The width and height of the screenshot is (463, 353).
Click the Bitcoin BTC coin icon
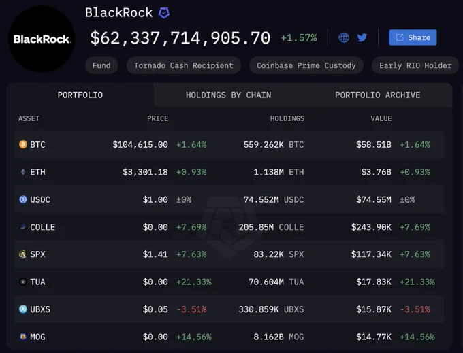[23, 144]
